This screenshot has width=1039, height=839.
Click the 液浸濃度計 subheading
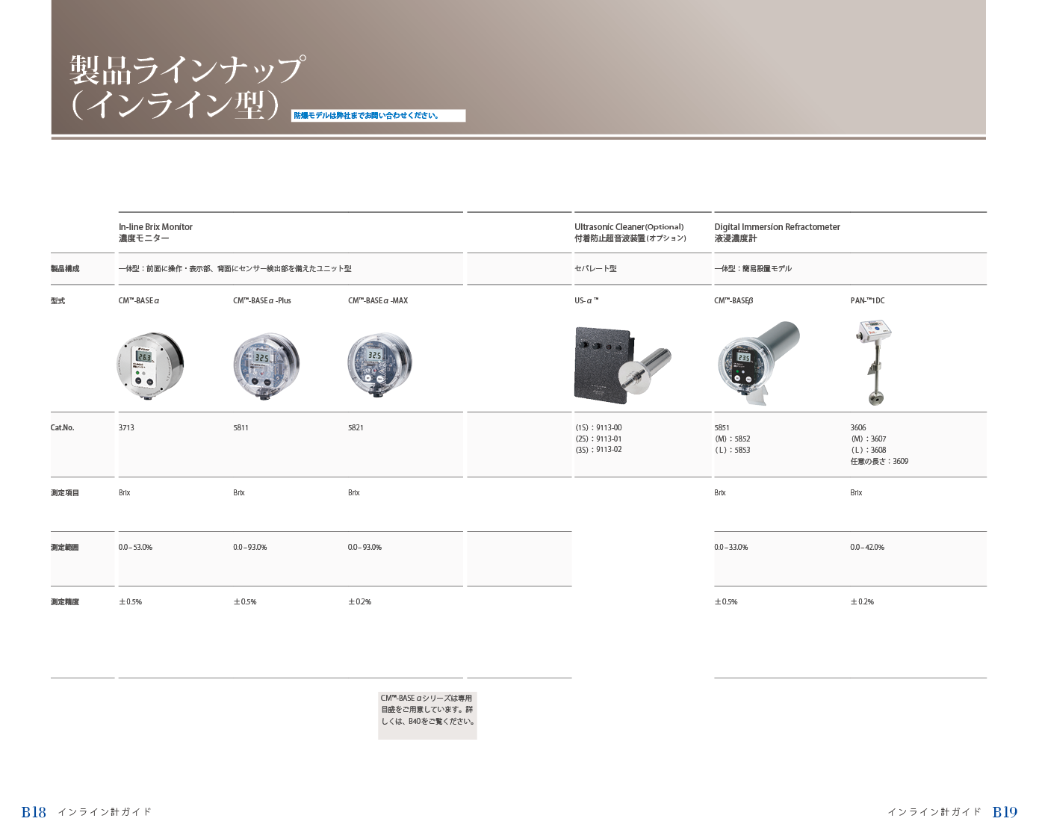click(735, 238)
